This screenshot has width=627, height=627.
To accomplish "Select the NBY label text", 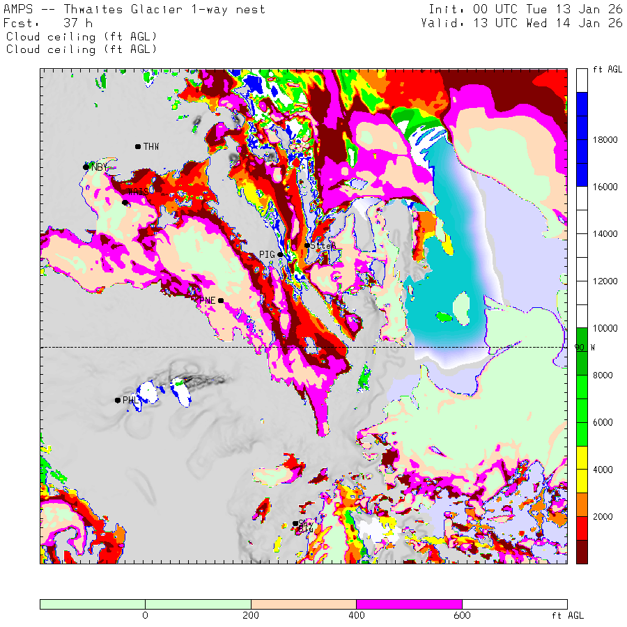I will (99, 167).
